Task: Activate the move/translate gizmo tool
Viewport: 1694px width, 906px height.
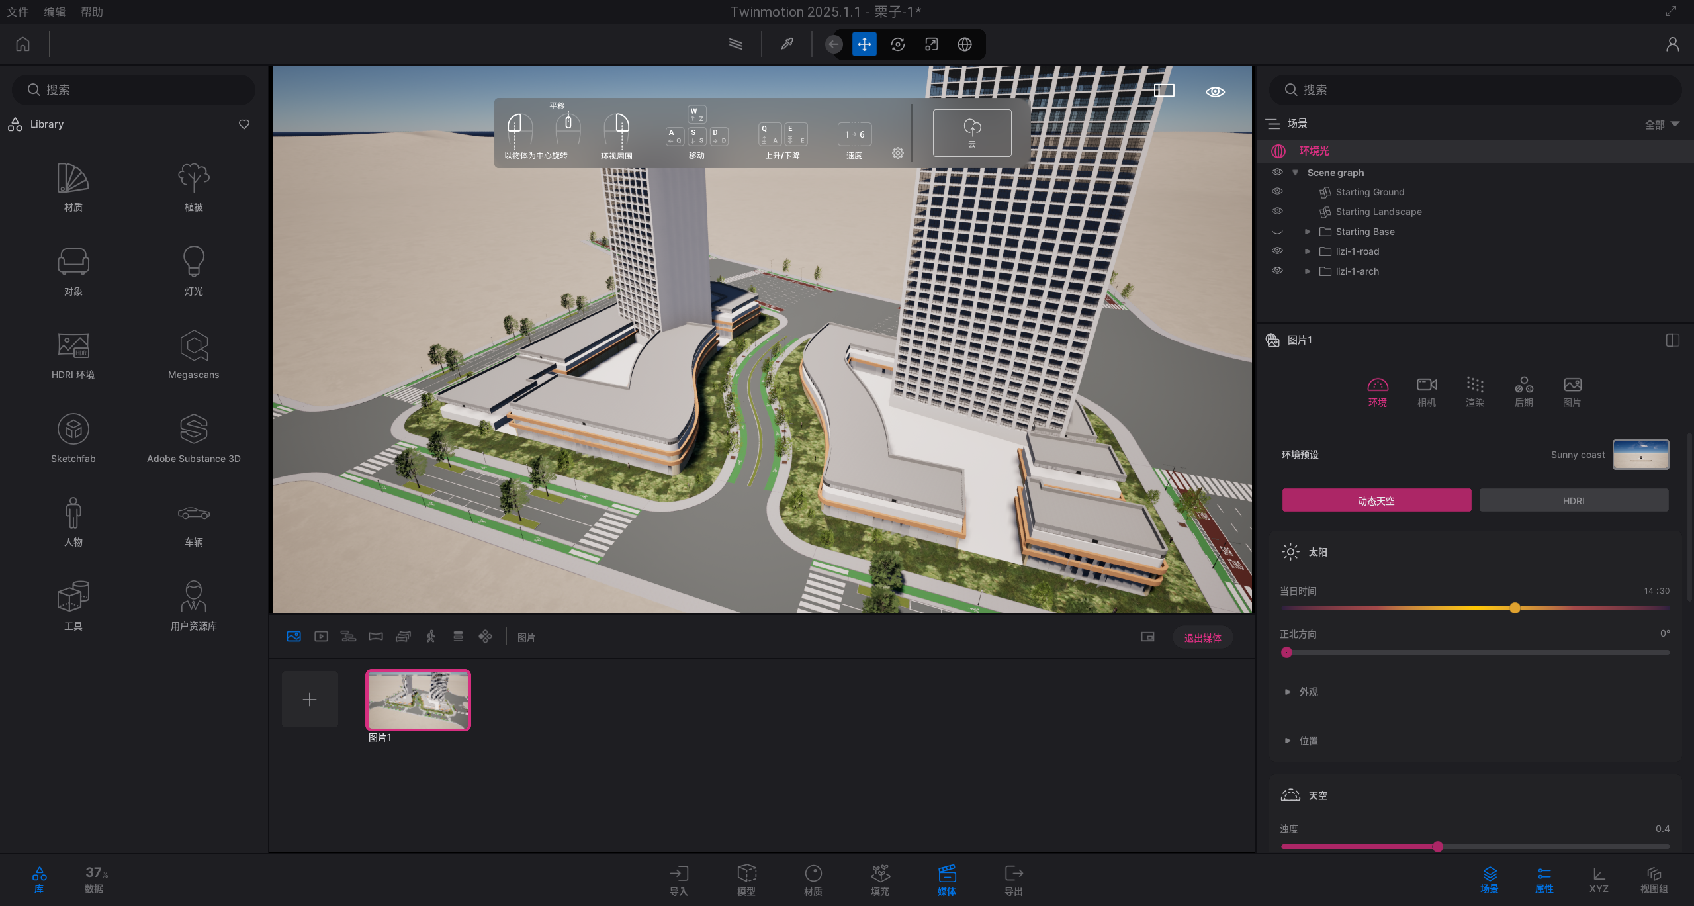Action: [x=864, y=44]
